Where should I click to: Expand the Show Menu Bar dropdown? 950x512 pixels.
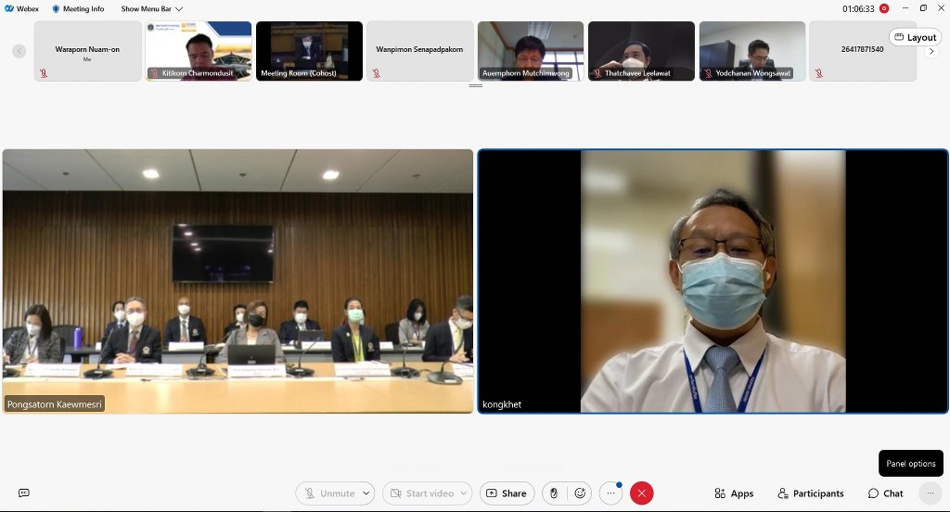(x=151, y=8)
